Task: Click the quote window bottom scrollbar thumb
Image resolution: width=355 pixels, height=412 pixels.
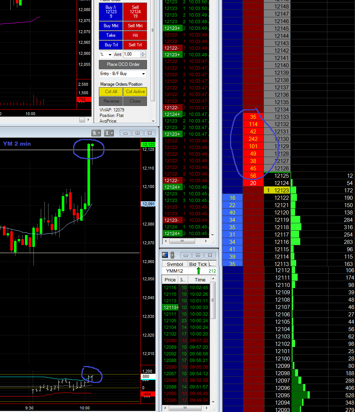Action: pos(185,408)
